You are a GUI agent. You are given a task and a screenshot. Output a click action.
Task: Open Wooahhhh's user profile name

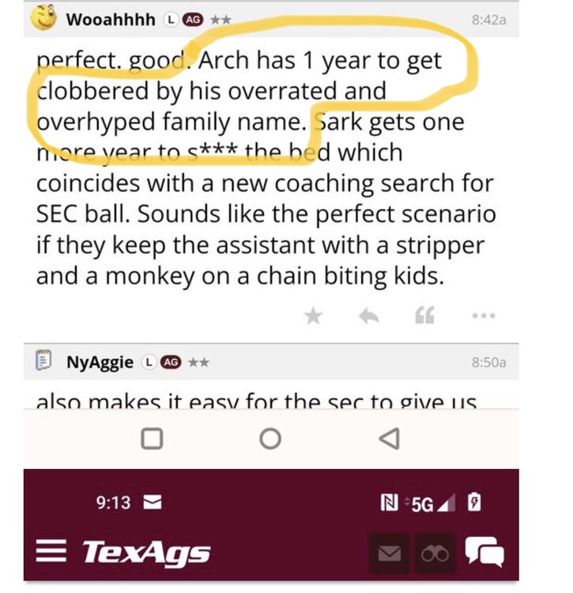111,20
